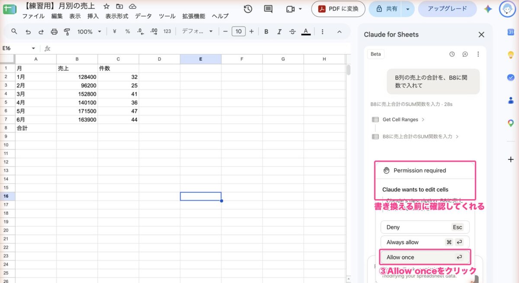Open the 拡張機能 menu

[x=194, y=16]
